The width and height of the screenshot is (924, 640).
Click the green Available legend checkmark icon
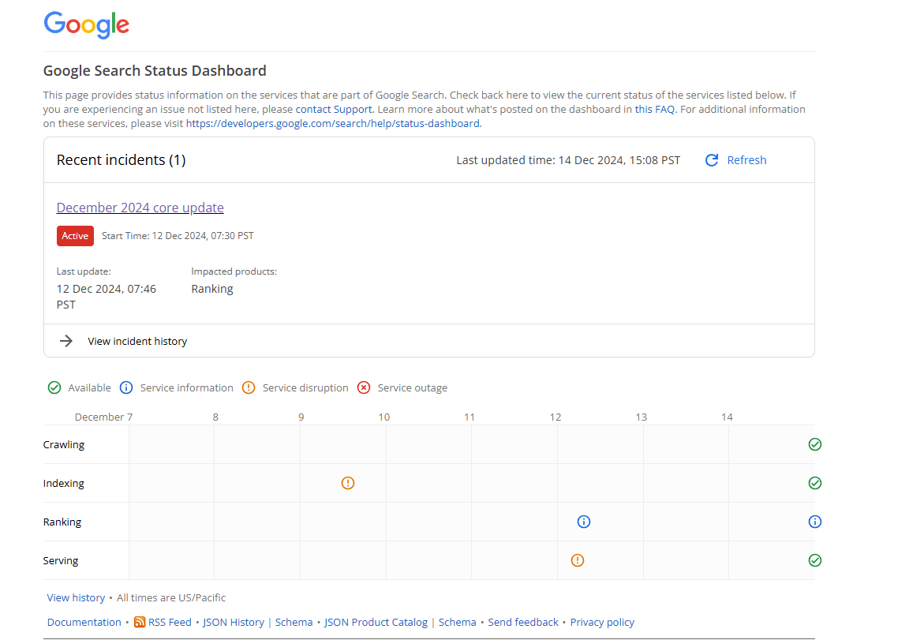tap(54, 387)
